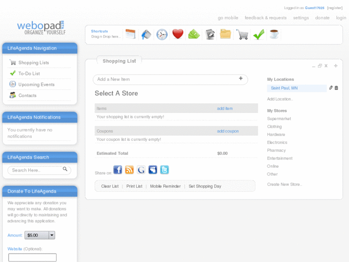Click the Clear List button

110,186
